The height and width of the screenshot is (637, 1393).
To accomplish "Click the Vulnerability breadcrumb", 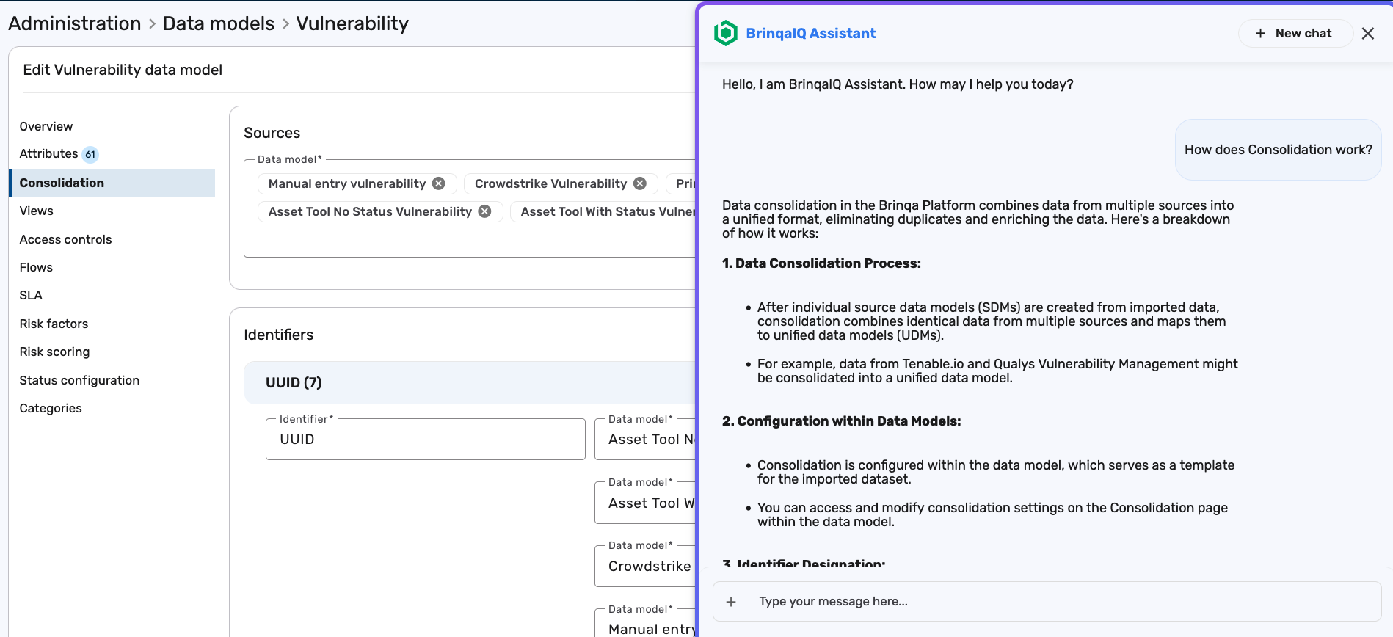I will pyautogui.click(x=352, y=23).
